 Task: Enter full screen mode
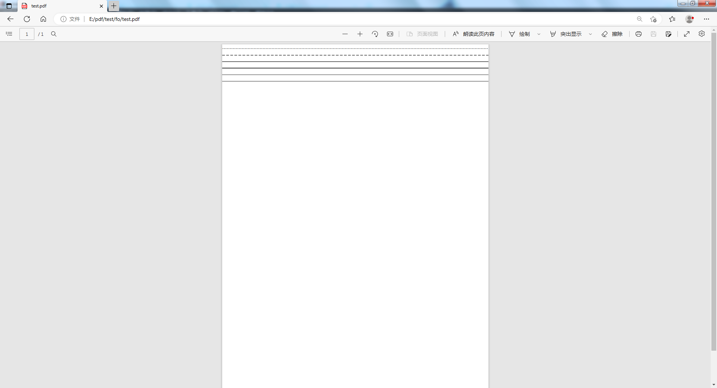pos(687,34)
